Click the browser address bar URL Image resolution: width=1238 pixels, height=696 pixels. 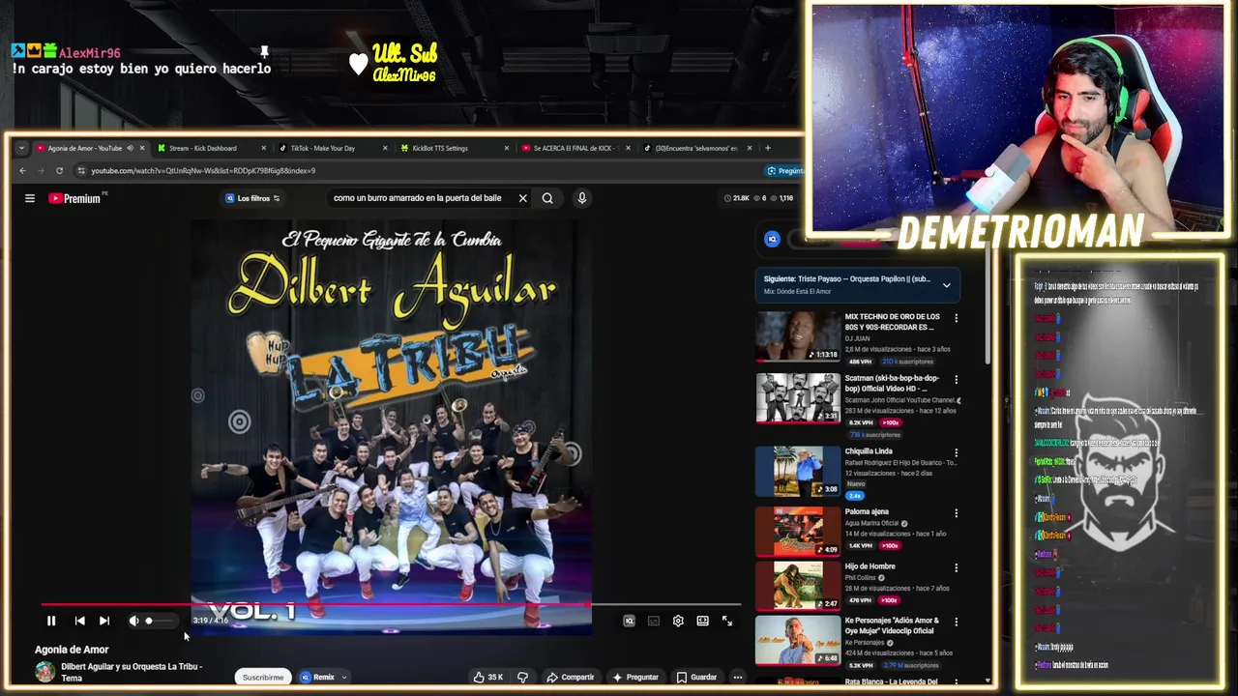coord(203,170)
